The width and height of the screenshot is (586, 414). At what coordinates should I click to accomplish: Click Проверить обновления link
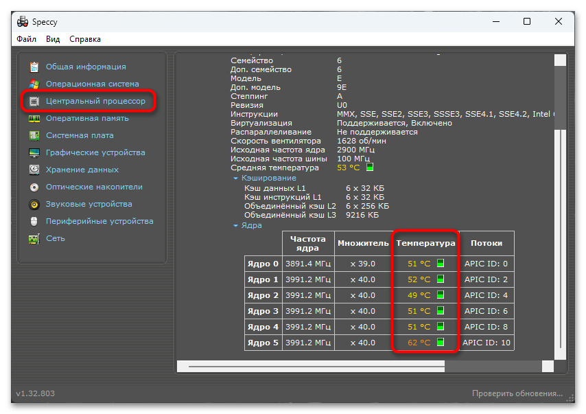pos(517,393)
